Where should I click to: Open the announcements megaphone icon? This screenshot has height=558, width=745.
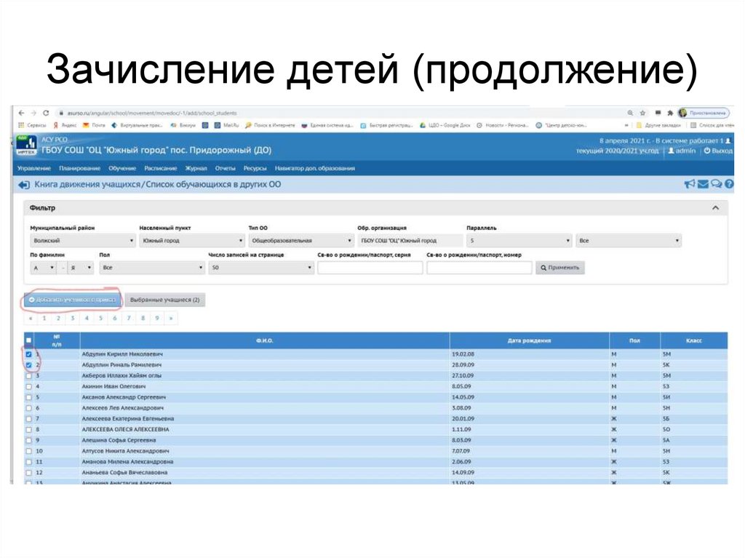point(690,184)
